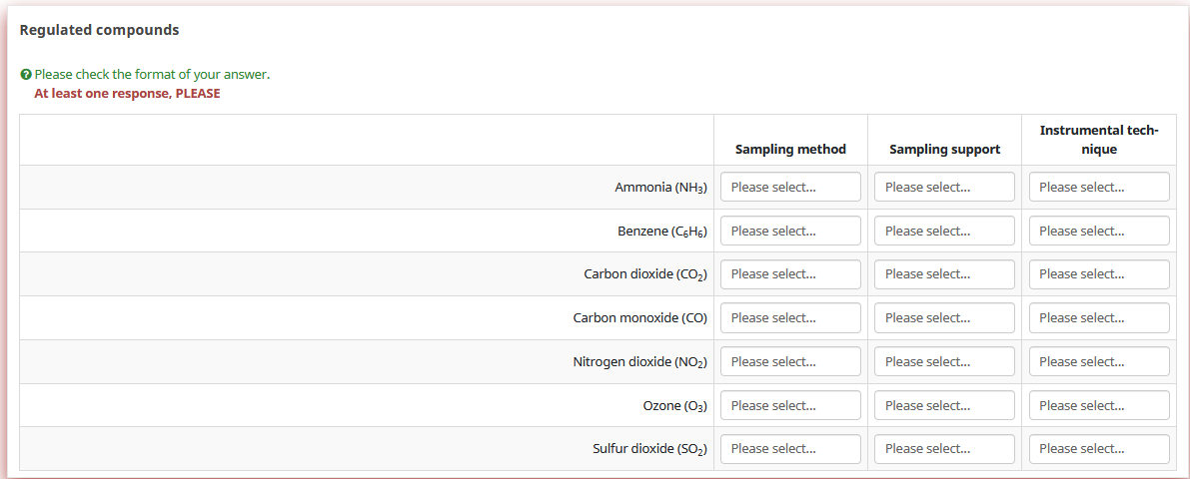Viewport: 1190px width, 479px height.
Task: Open Ozone sampling method dropdown
Action: 790,405
